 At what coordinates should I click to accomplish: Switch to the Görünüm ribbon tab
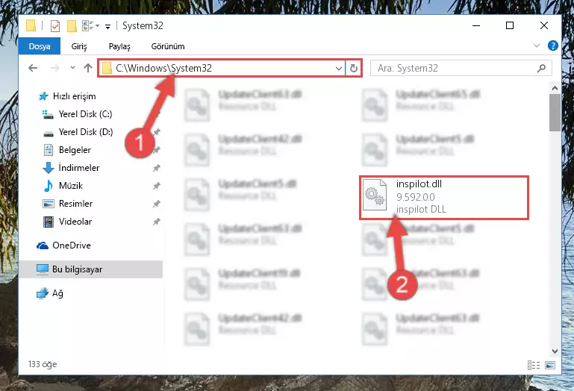coord(168,46)
